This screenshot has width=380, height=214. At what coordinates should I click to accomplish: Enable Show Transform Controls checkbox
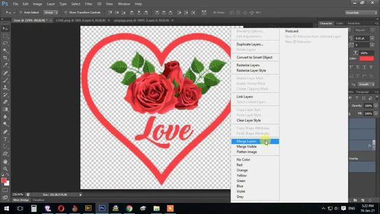[66, 12]
